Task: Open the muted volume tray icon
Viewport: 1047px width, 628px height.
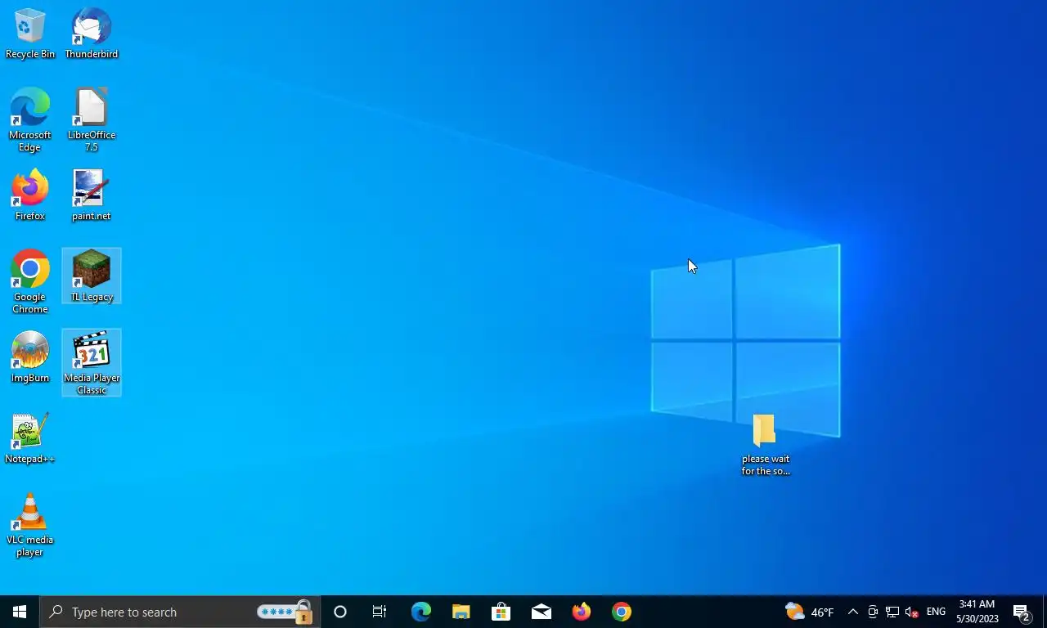Action: 912,612
